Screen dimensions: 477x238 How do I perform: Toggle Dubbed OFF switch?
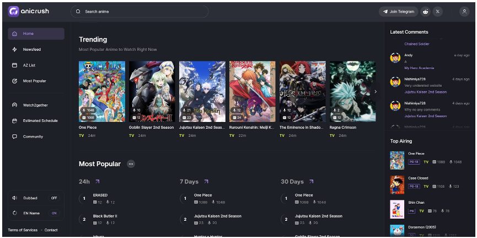[x=54, y=198]
